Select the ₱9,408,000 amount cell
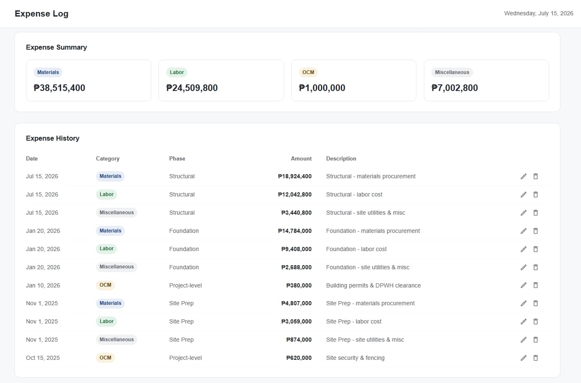The image size is (581, 383). click(296, 249)
